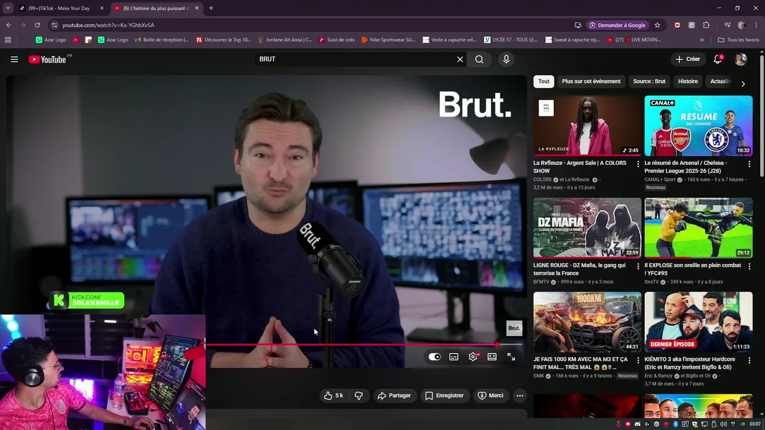Like the video with 5 k thumbs up
The height and width of the screenshot is (430, 765).
coord(333,395)
